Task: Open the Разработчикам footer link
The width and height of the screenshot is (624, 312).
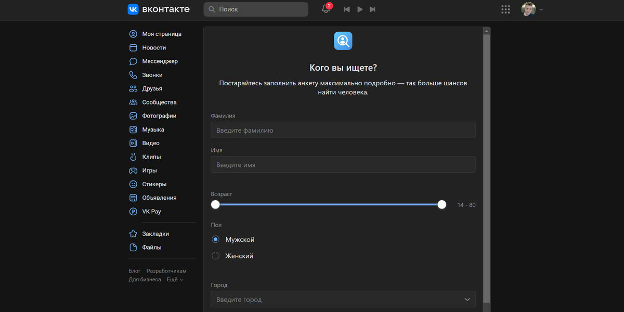Action: (166, 271)
